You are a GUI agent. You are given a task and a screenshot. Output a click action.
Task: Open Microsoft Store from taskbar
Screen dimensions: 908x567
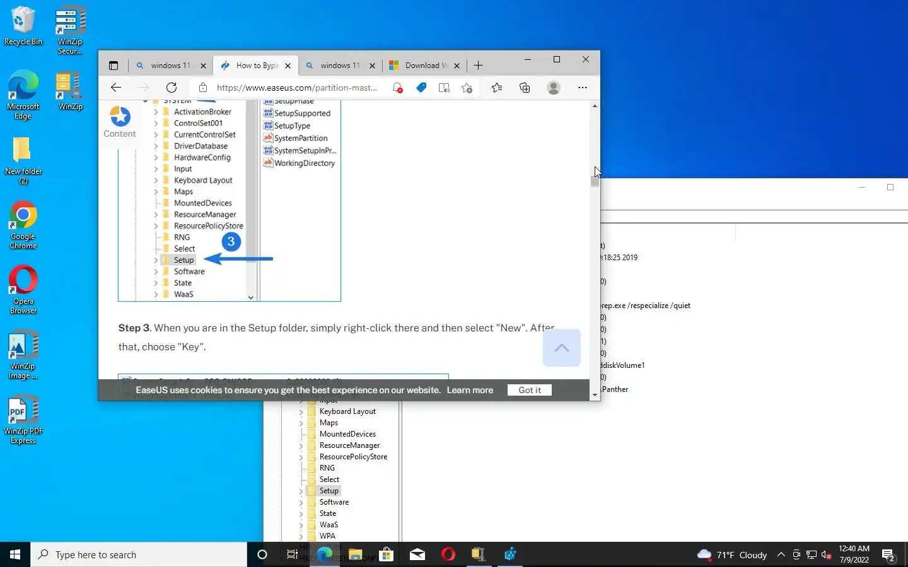click(387, 554)
